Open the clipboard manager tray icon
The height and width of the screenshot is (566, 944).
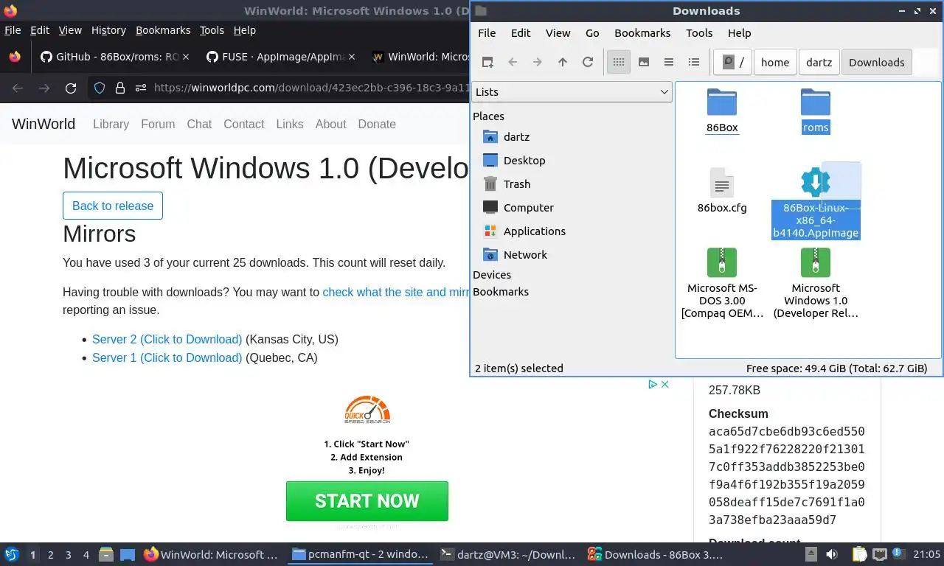859,554
